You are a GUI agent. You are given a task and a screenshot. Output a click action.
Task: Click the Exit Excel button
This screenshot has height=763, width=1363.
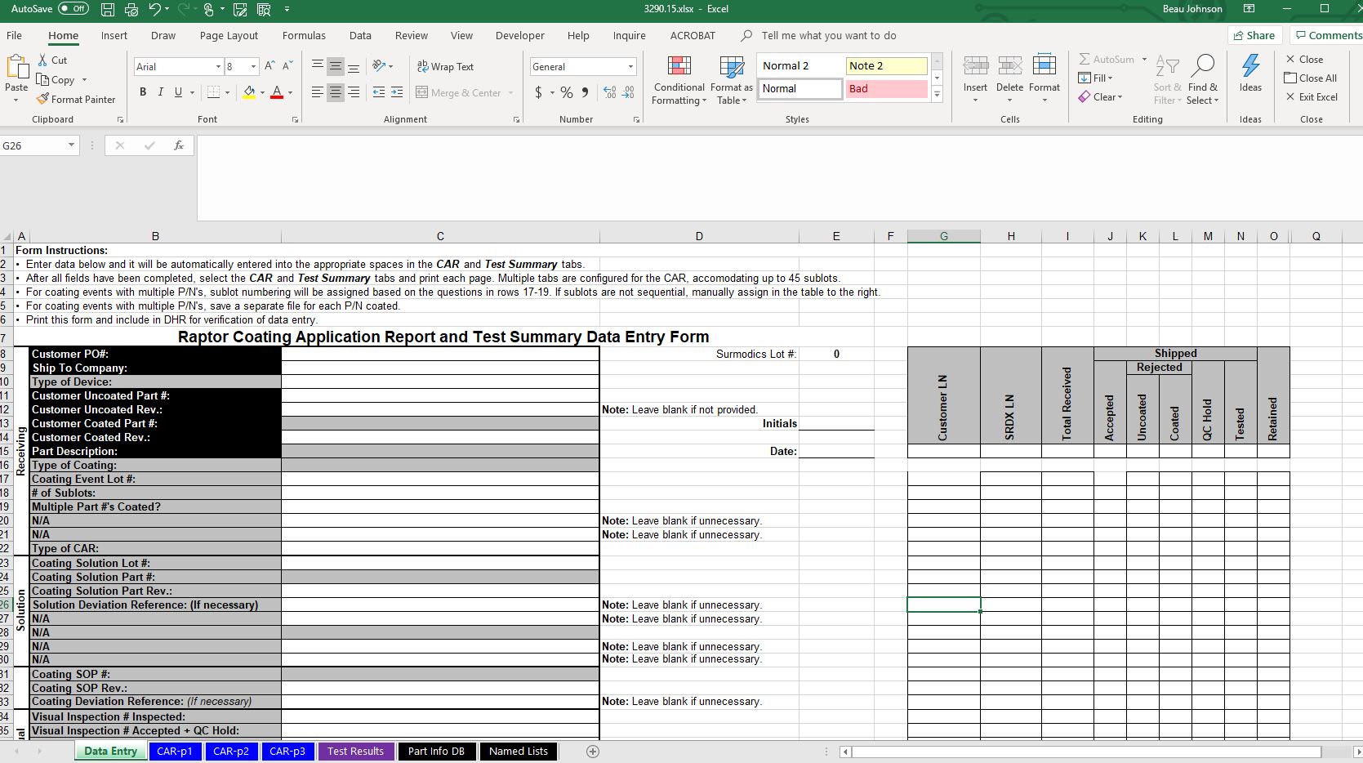pos(1312,97)
